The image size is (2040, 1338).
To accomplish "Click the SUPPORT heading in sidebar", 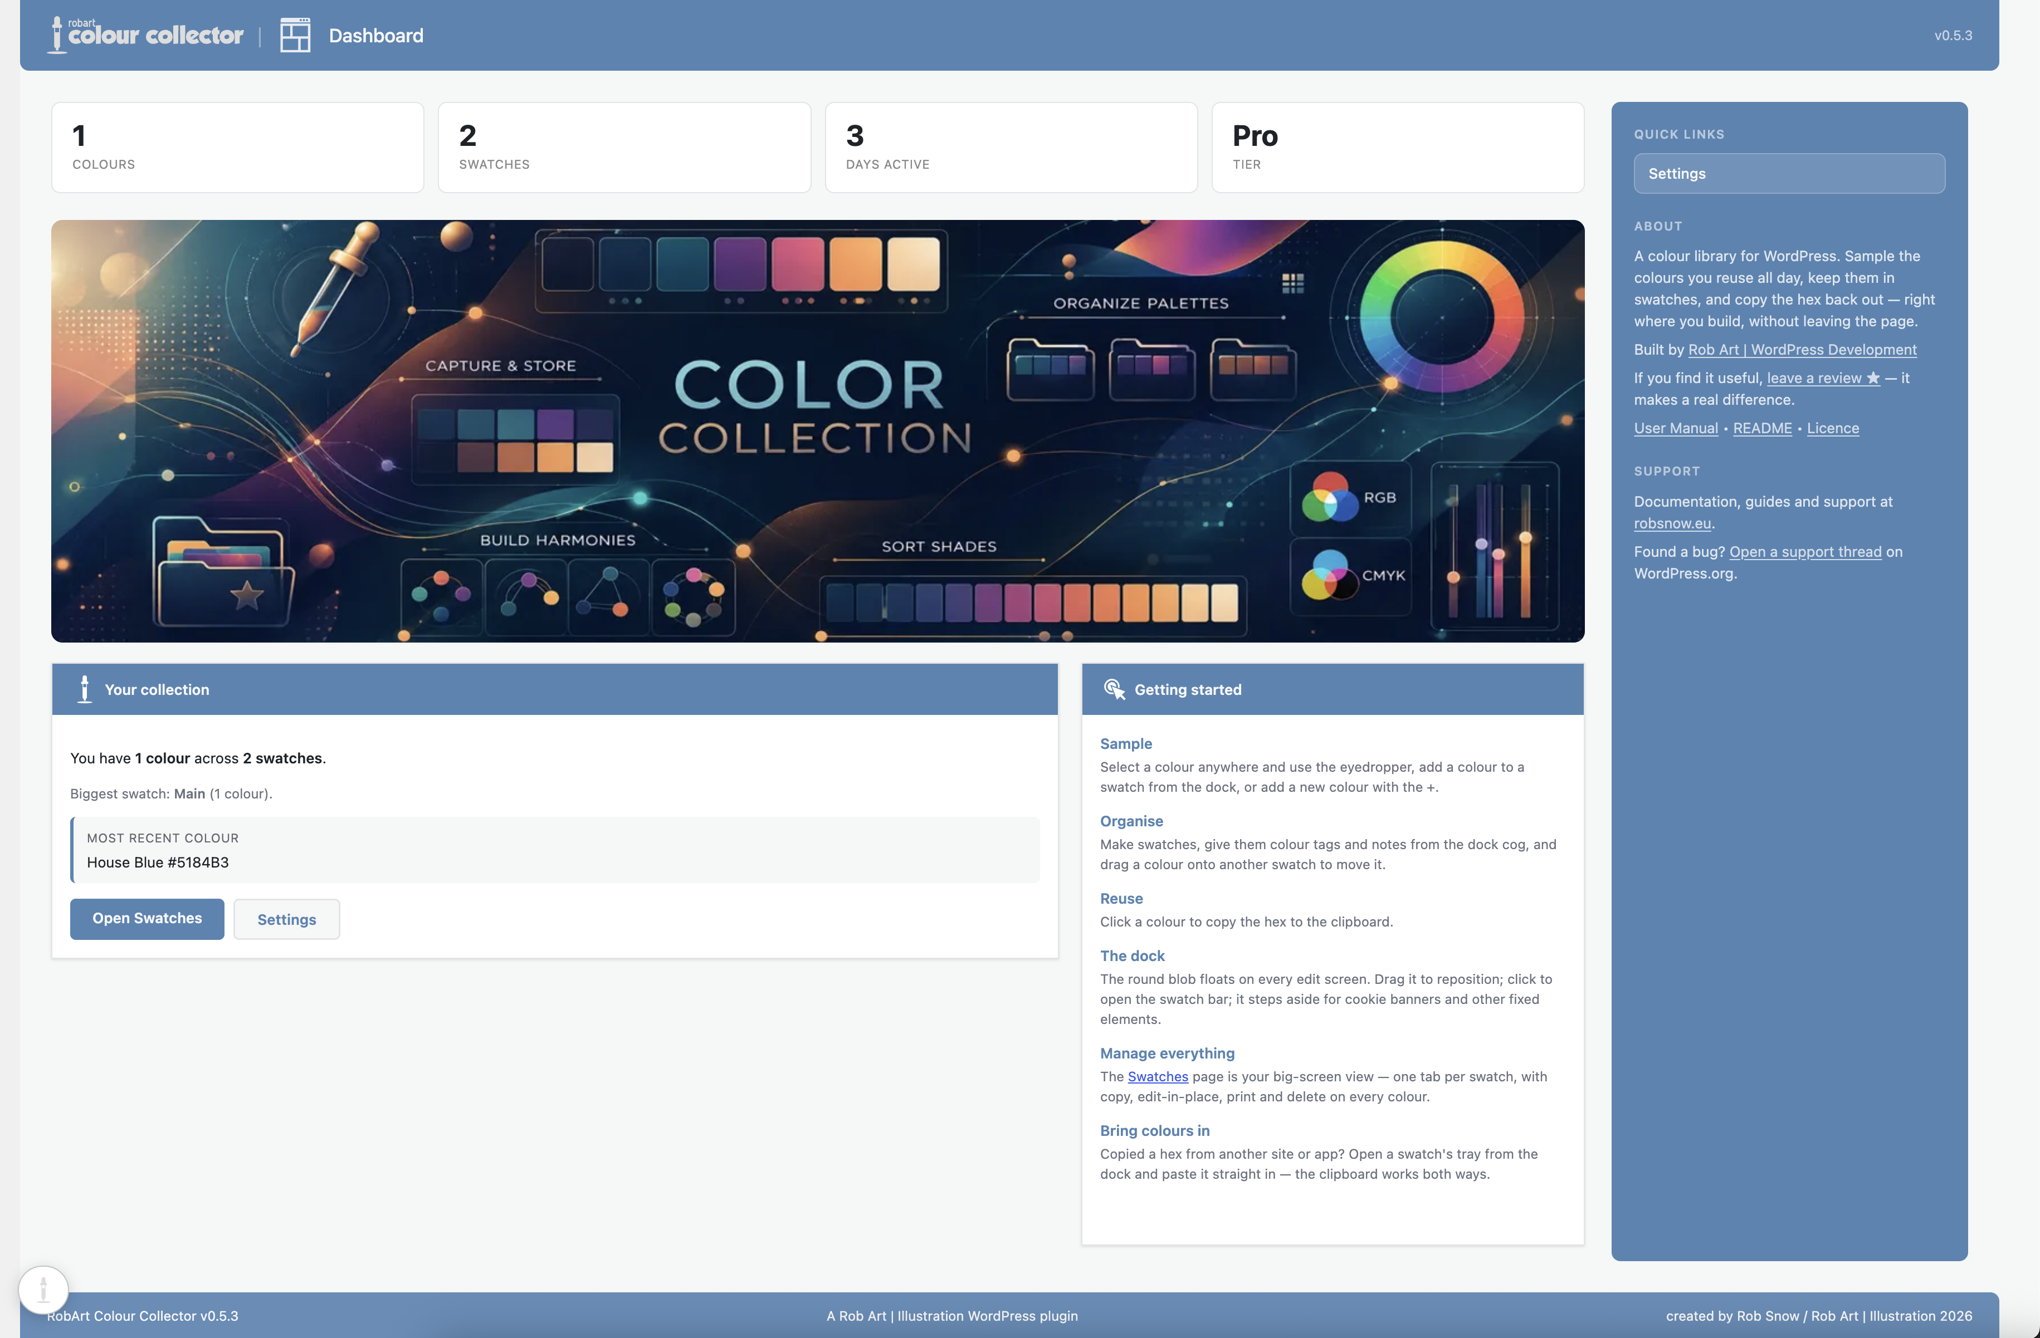I will click(1666, 471).
